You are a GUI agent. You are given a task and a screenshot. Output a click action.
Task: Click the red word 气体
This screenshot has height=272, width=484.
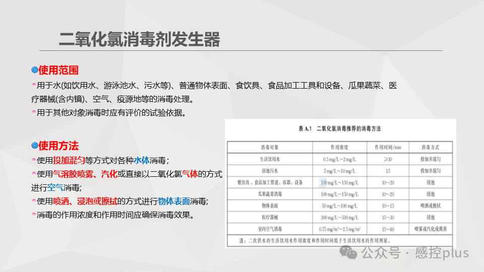[x=190, y=174]
